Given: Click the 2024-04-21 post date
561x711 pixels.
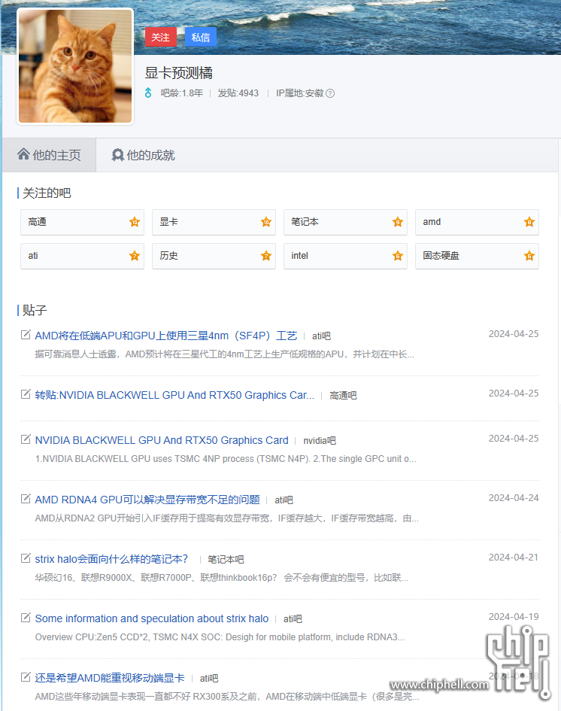Looking at the screenshot, I should [x=514, y=558].
